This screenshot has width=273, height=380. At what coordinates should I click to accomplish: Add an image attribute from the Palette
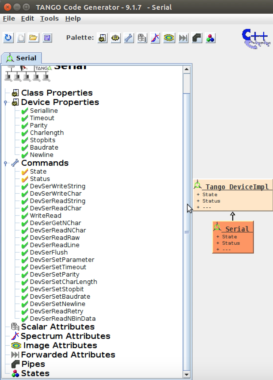[169, 38]
